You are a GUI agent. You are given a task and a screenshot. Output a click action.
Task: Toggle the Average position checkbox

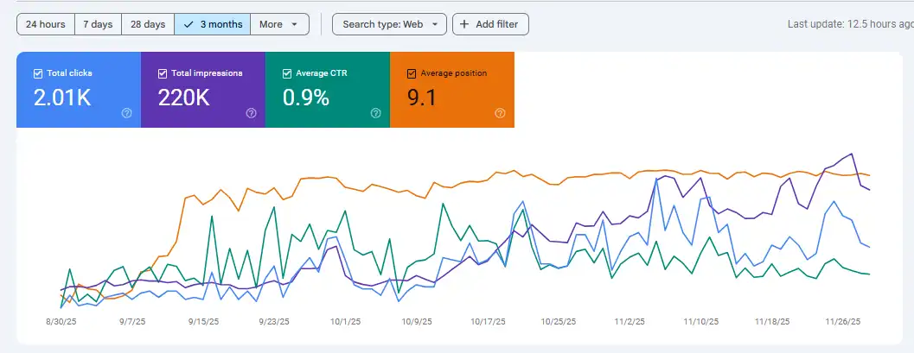point(412,73)
